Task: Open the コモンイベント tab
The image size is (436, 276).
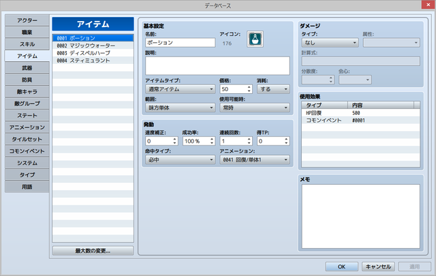Action: 27,151
